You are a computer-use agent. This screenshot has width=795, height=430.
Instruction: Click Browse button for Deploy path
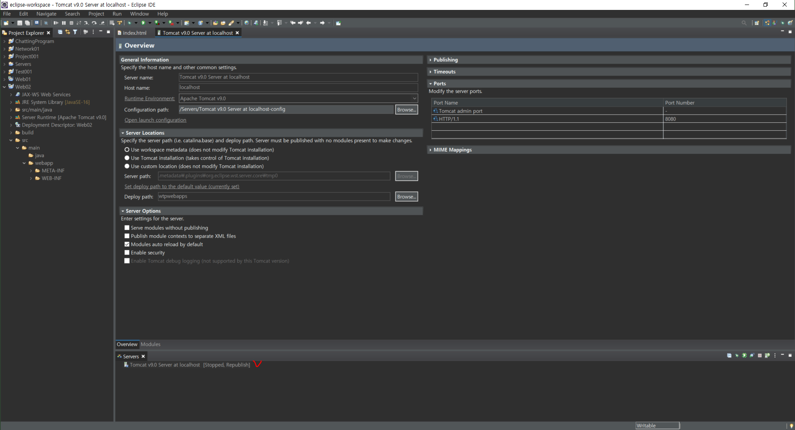pos(407,197)
